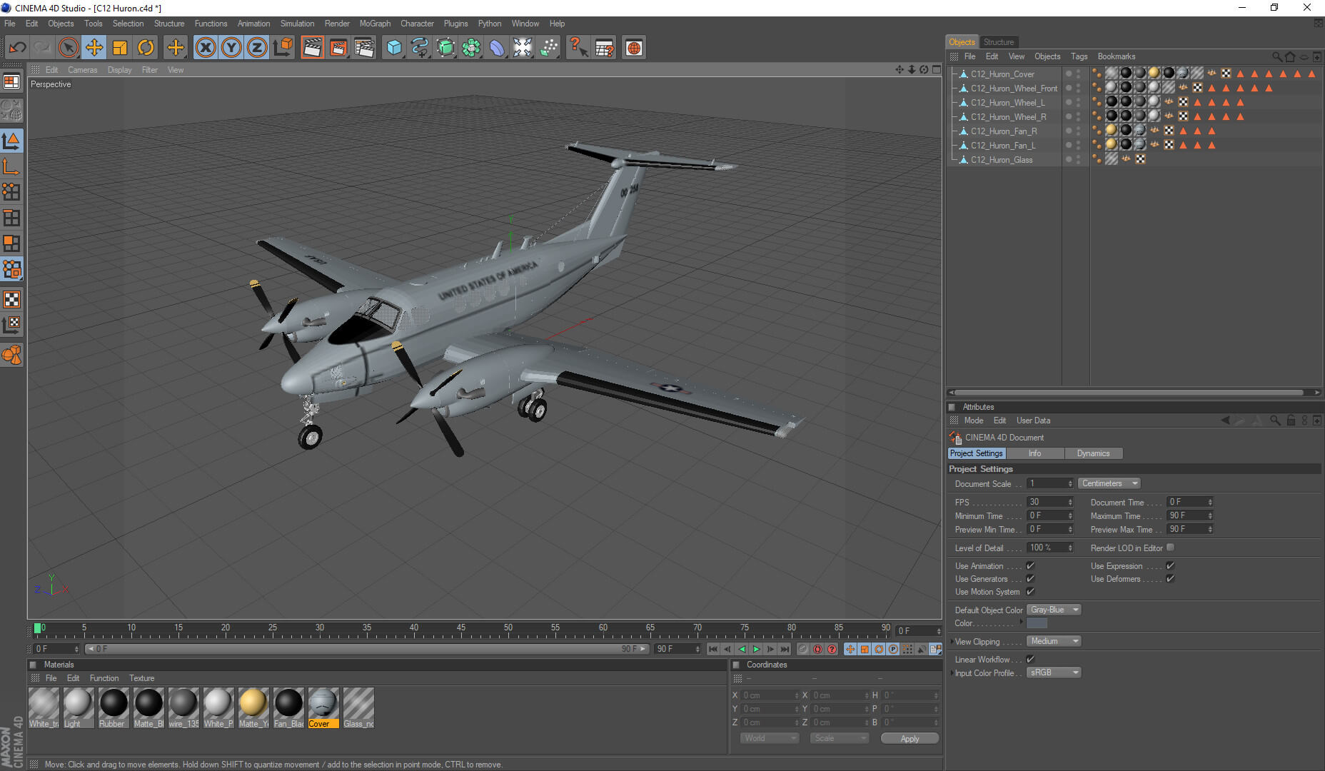Open the Cameras viewport menu
1325x771 pixels.
tap(82, 70)
